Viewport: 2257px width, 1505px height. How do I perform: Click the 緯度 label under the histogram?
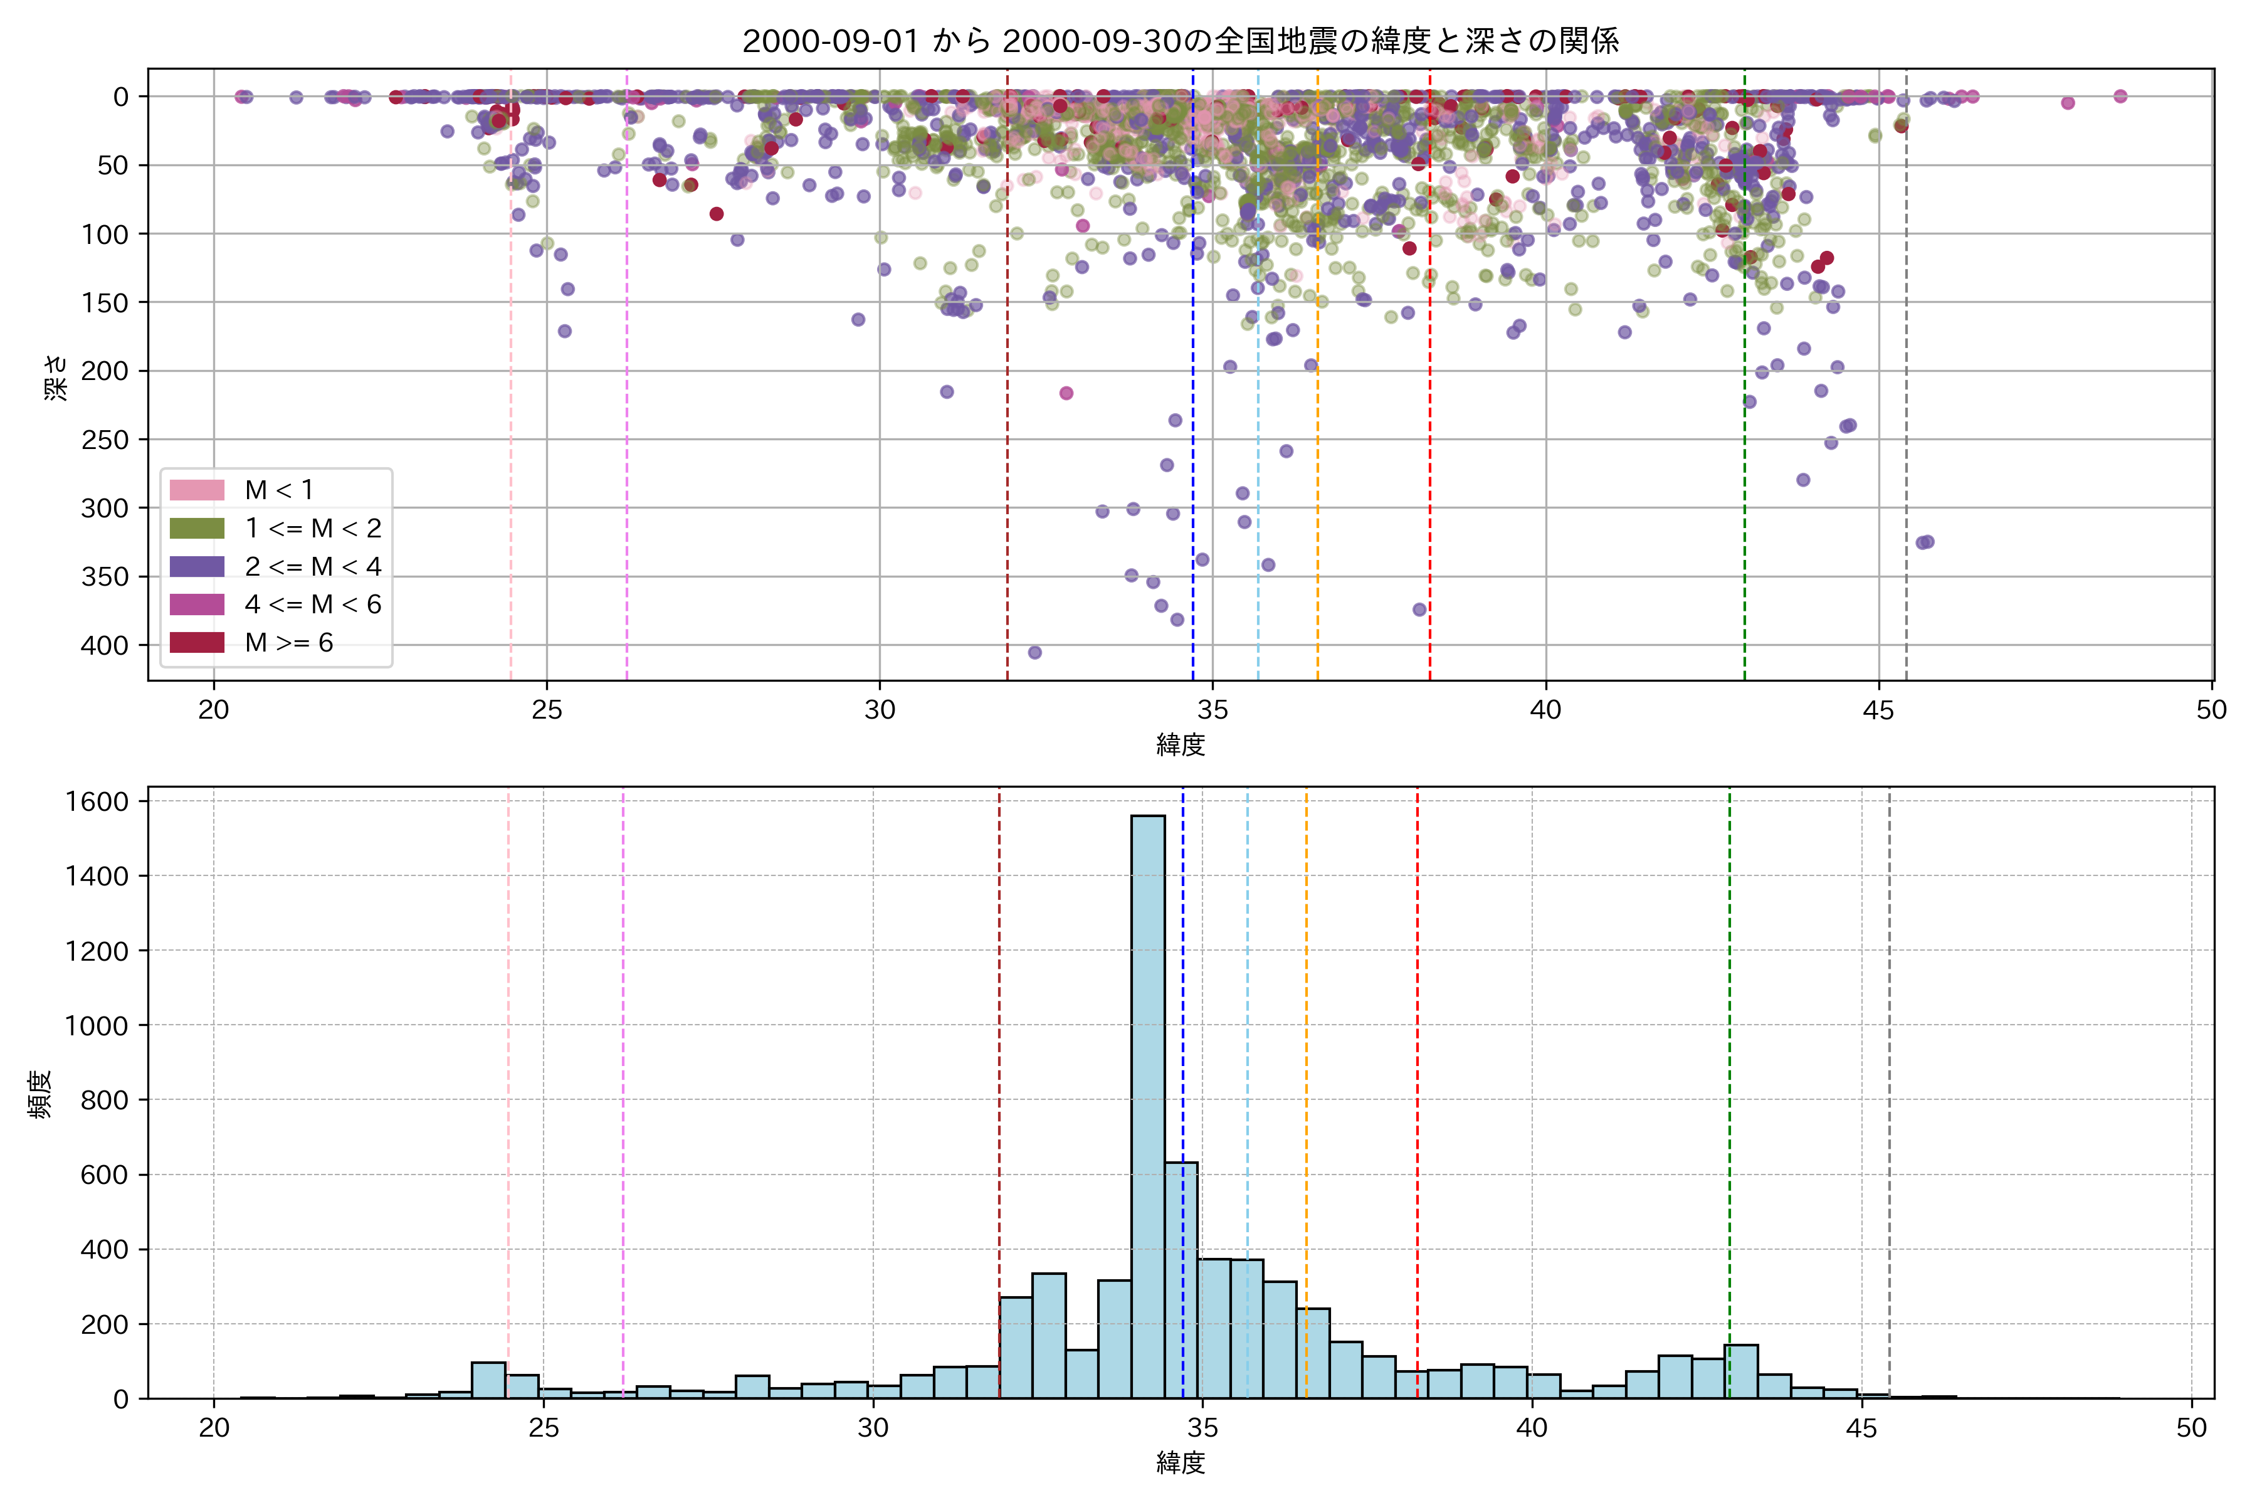click(1181, 1463)
